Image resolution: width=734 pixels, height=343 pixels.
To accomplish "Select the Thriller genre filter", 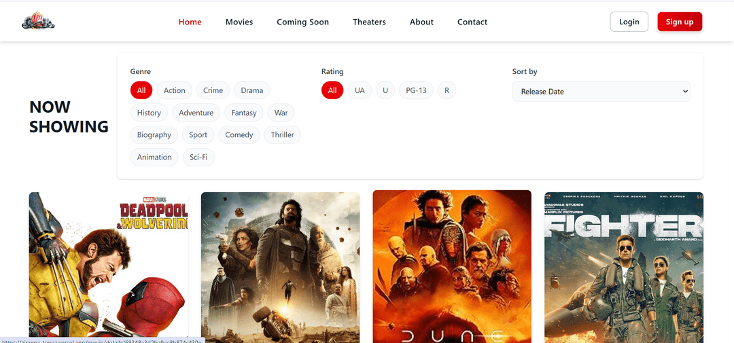I will 282,134.
